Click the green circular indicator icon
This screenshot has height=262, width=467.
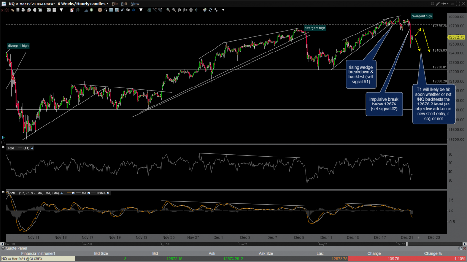91,10
